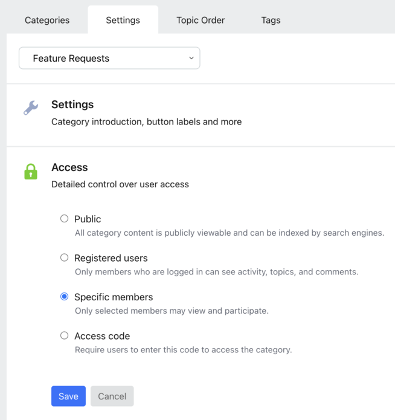The width and height of the screenshot is (395, 420).
Task: Click the Public option label text
Action: click(x=88, y=219)
